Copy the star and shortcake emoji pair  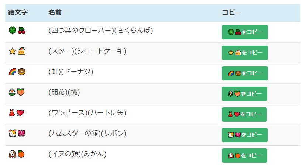click(245, 53)
